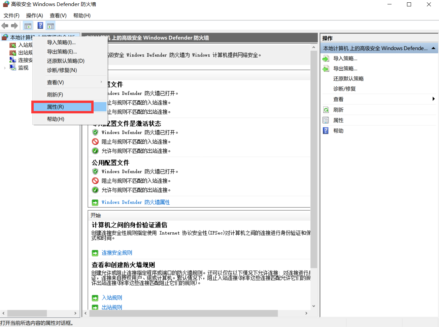Select 导入策略(I)... in context menu
439x327 pixels.
[61, 42]
